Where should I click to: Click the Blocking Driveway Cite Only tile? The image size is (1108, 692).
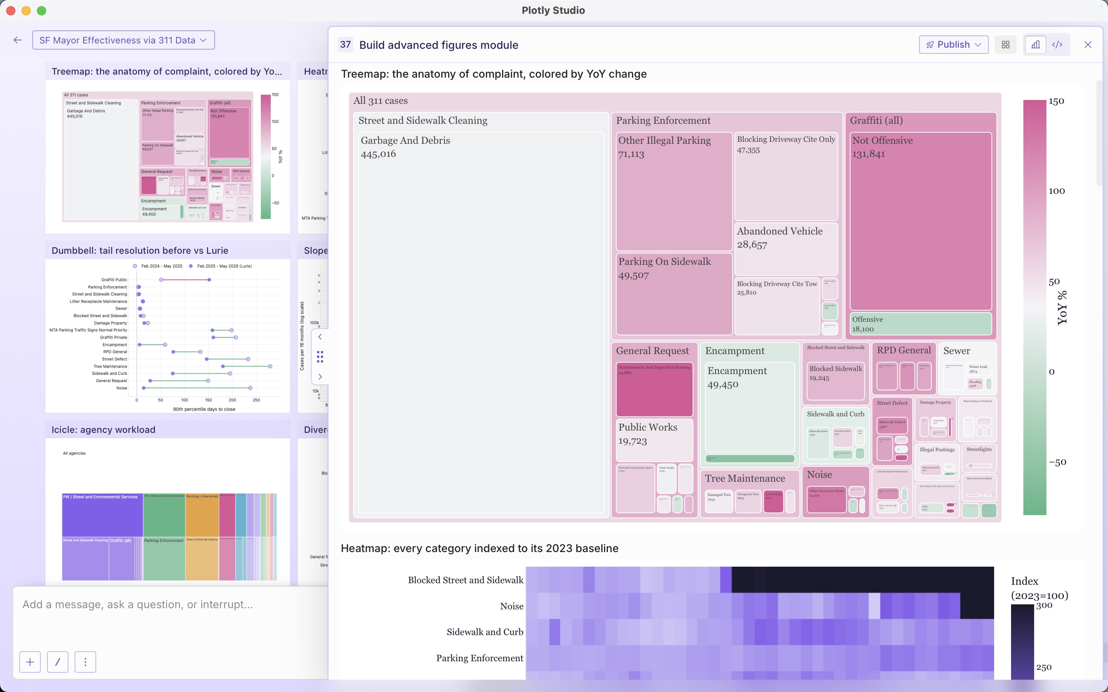click(x=786, y=177)
